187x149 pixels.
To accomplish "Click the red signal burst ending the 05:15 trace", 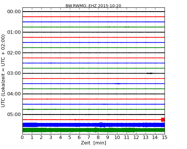I will coord(163,120).
